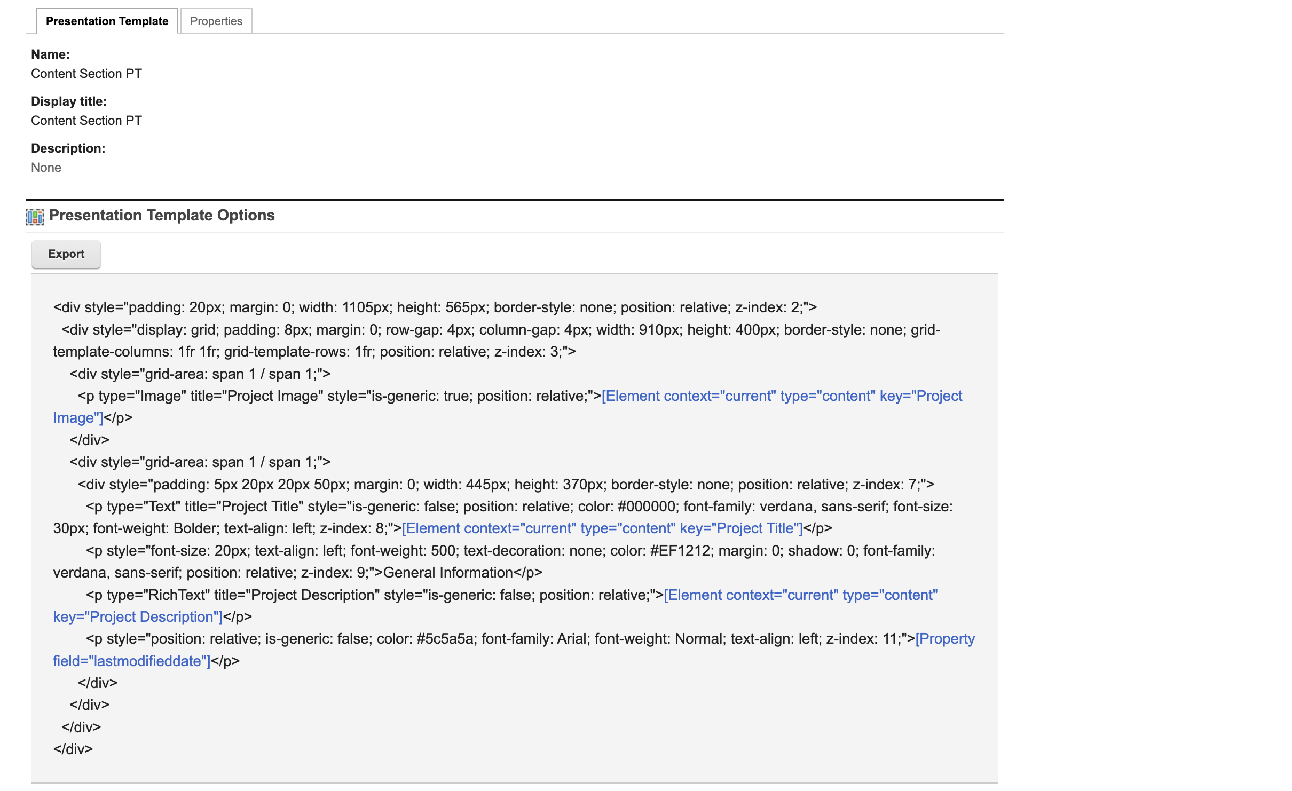Click the Content Section PT name value
This screenshot has width=1292, height=791.
(x=86, y=74)
